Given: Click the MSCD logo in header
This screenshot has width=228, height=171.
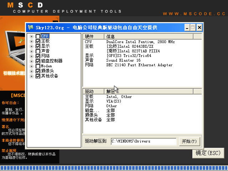Looking at the screenshot, I should coord(25,5).
